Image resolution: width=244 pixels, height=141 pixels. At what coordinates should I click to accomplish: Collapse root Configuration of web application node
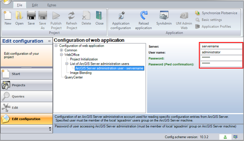click(56, 46)
